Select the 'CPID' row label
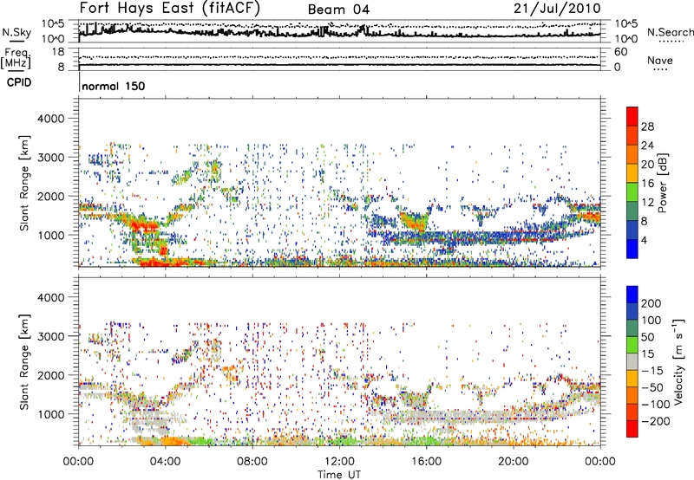 (19, 82)
